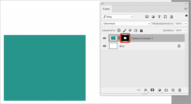Close the Слои panel with X
191x104 pixels.
point(103,4)
